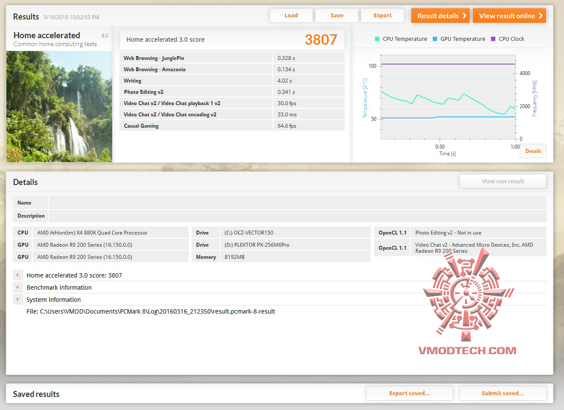Screen dimensions: 564x410
Task: Submit saved results
Action: pos(503,393)
